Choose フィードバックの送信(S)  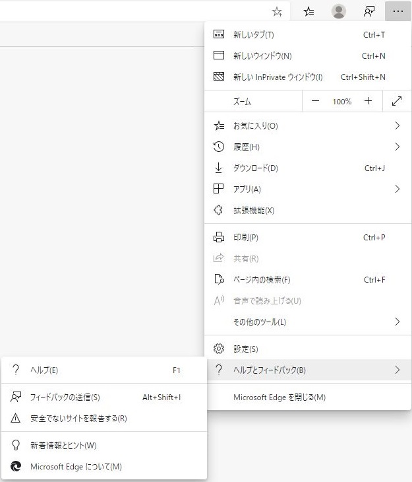point(104,397)
